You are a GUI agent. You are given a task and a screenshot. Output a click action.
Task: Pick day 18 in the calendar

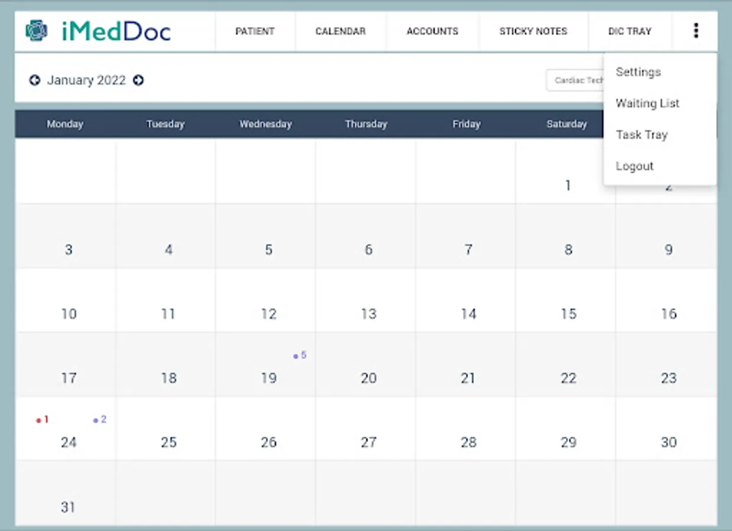pyautogui.click(x=165, y=365)
